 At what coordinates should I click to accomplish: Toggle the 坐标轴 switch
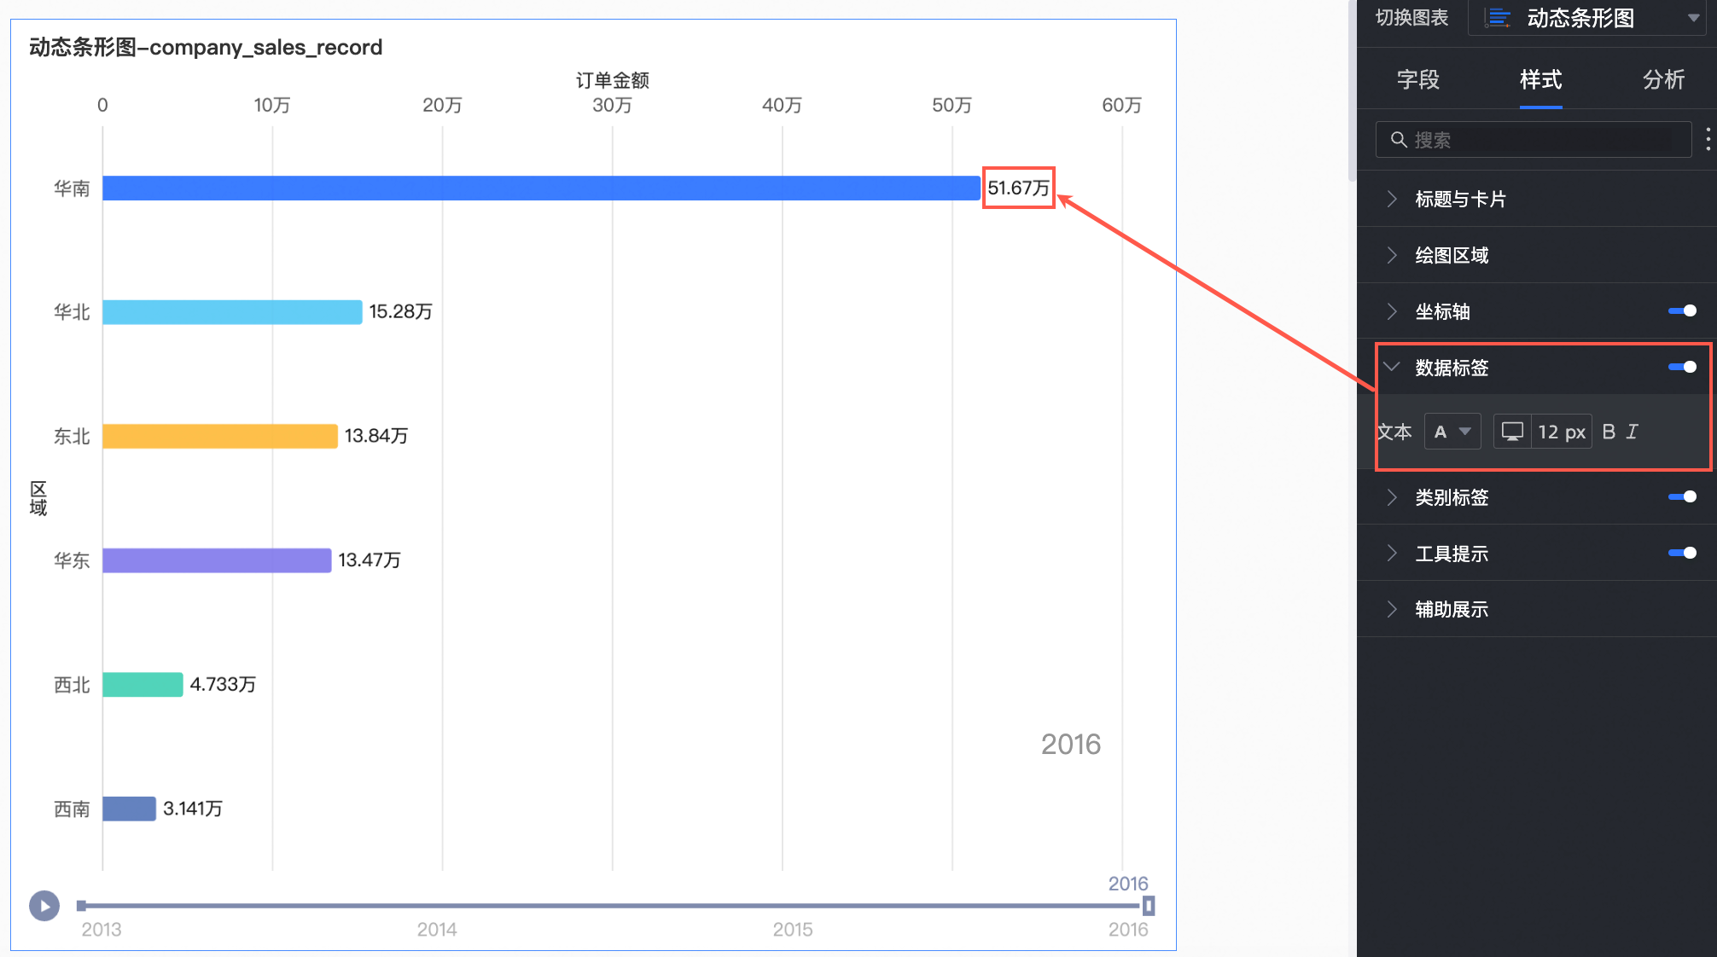(1682, 311)
